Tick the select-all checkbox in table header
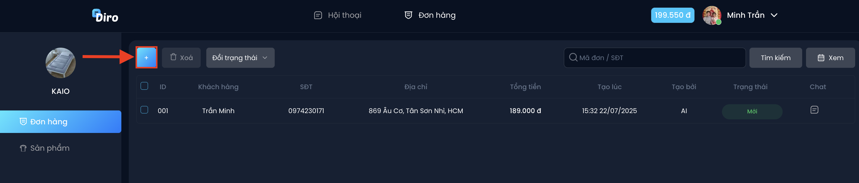The width and height of the screenshot is (859, 183). [144, 86]
